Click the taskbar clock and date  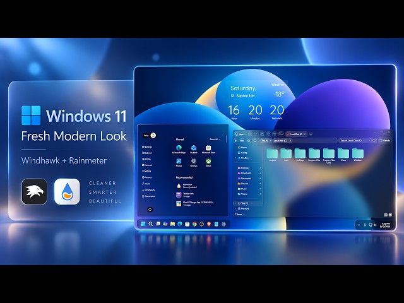point(385,225)
